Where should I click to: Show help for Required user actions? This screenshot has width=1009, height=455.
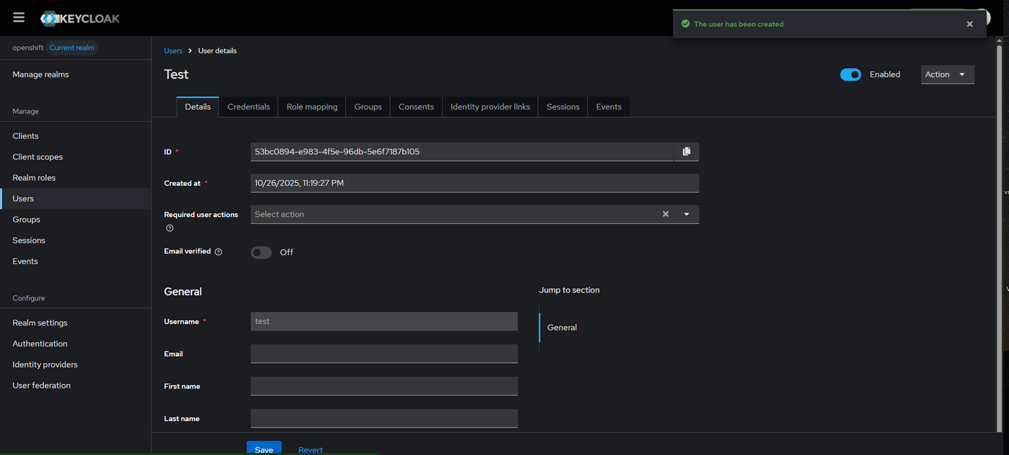point(170,228)
